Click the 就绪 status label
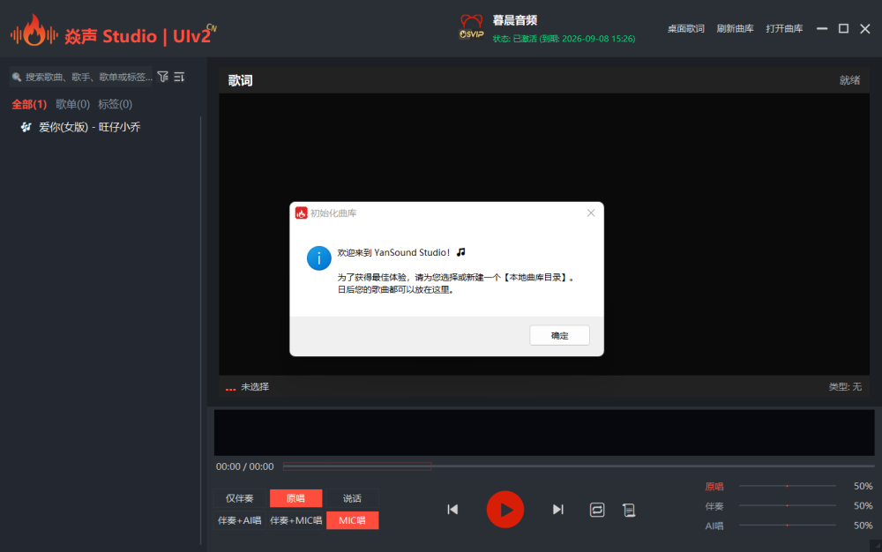882x552 pixels. 849,80
